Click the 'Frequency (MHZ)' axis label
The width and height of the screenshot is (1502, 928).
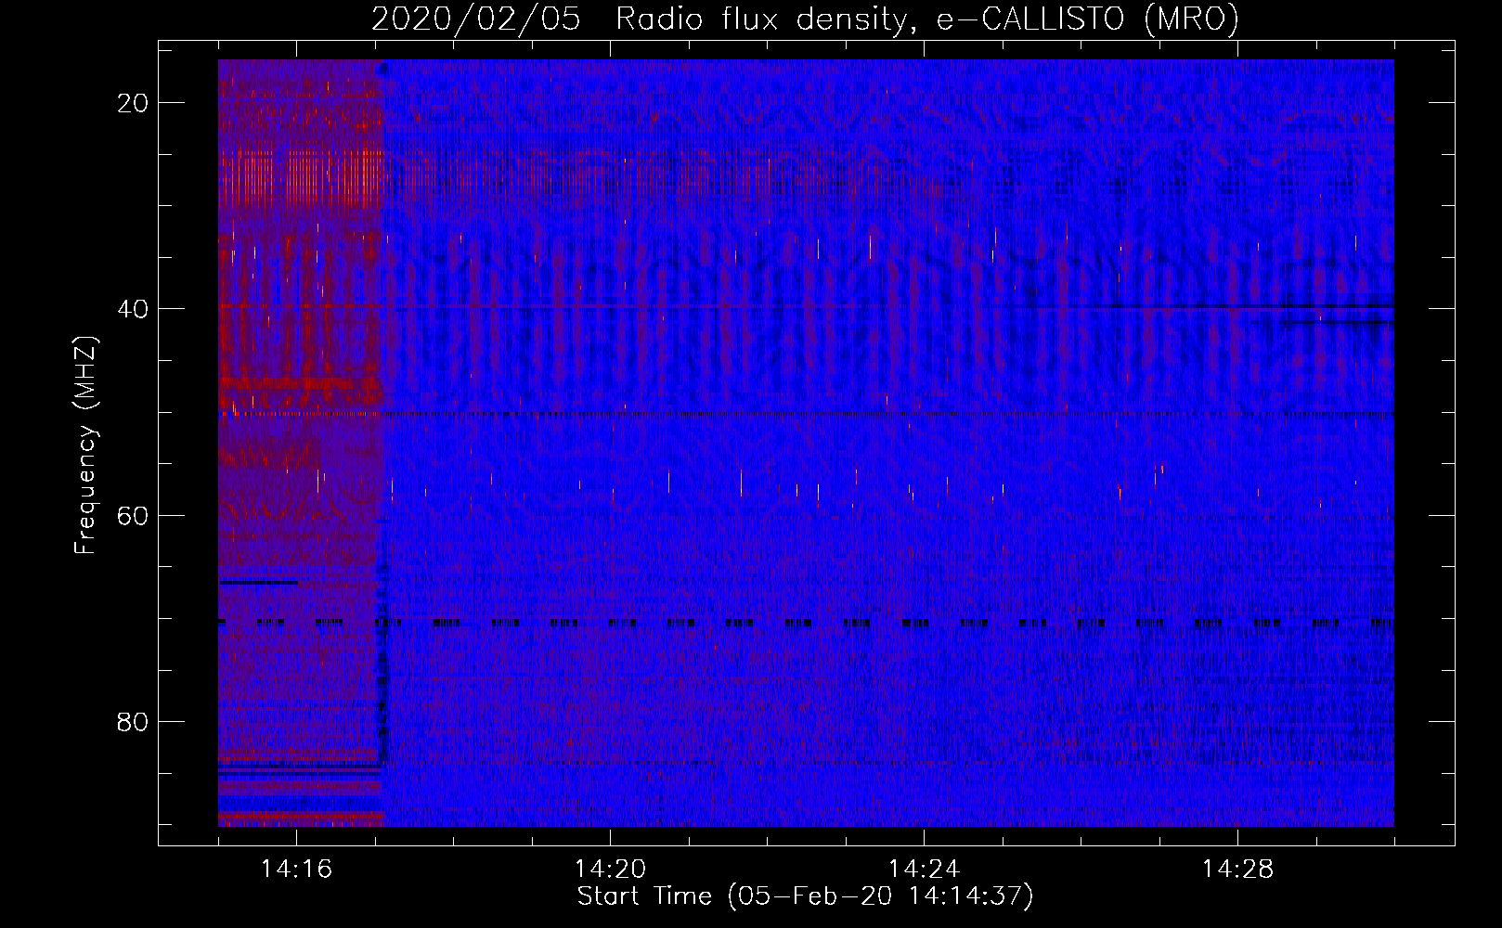click(85, 445)
